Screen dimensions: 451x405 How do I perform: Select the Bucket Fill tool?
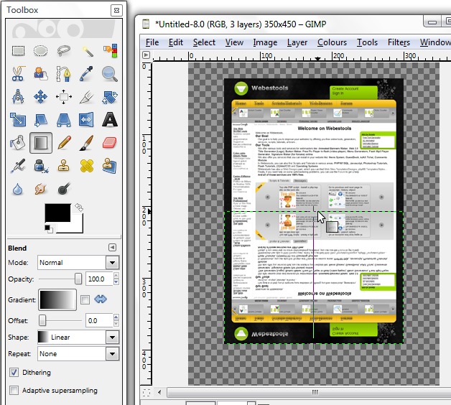(x=18, y=143)
